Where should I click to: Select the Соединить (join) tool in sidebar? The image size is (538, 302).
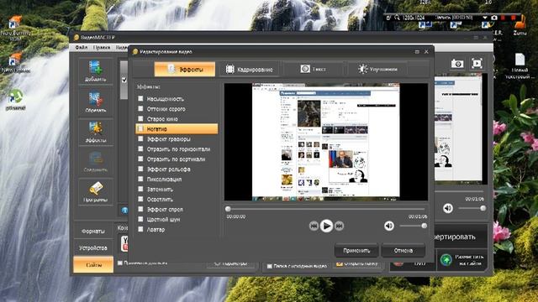[x=95, y=162]
